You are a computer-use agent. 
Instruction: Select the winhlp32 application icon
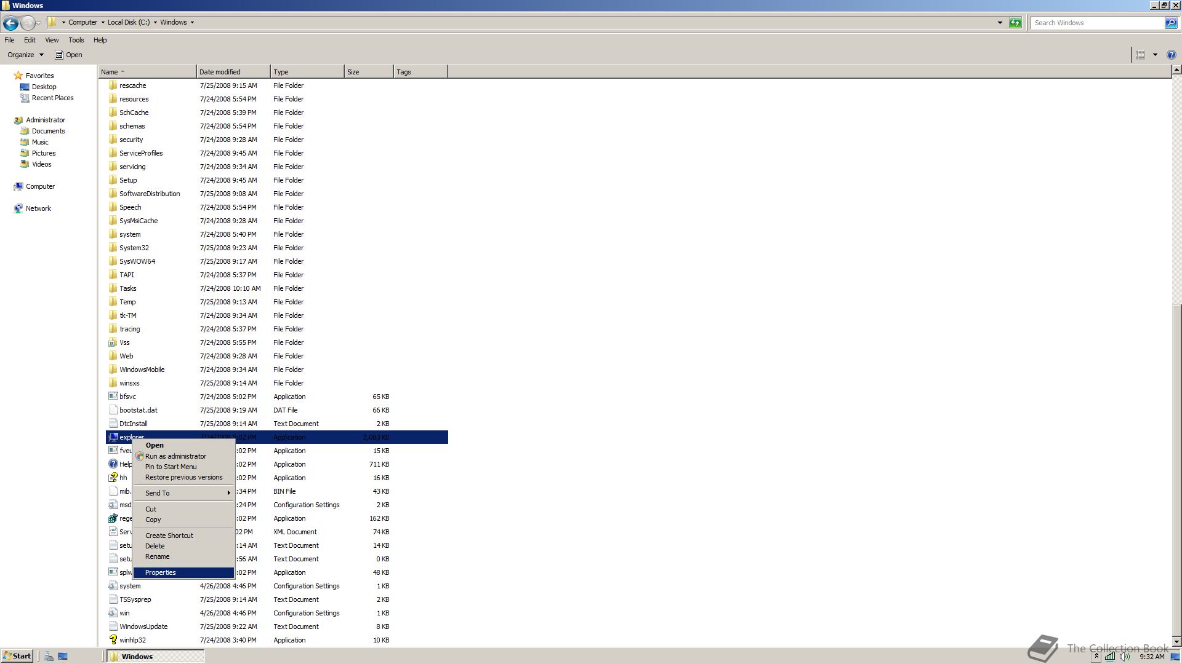coord(113,640)
